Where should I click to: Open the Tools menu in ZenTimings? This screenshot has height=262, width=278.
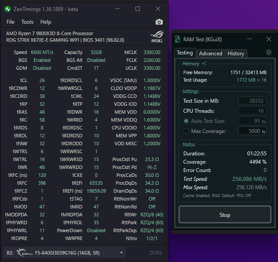point(27,22)
